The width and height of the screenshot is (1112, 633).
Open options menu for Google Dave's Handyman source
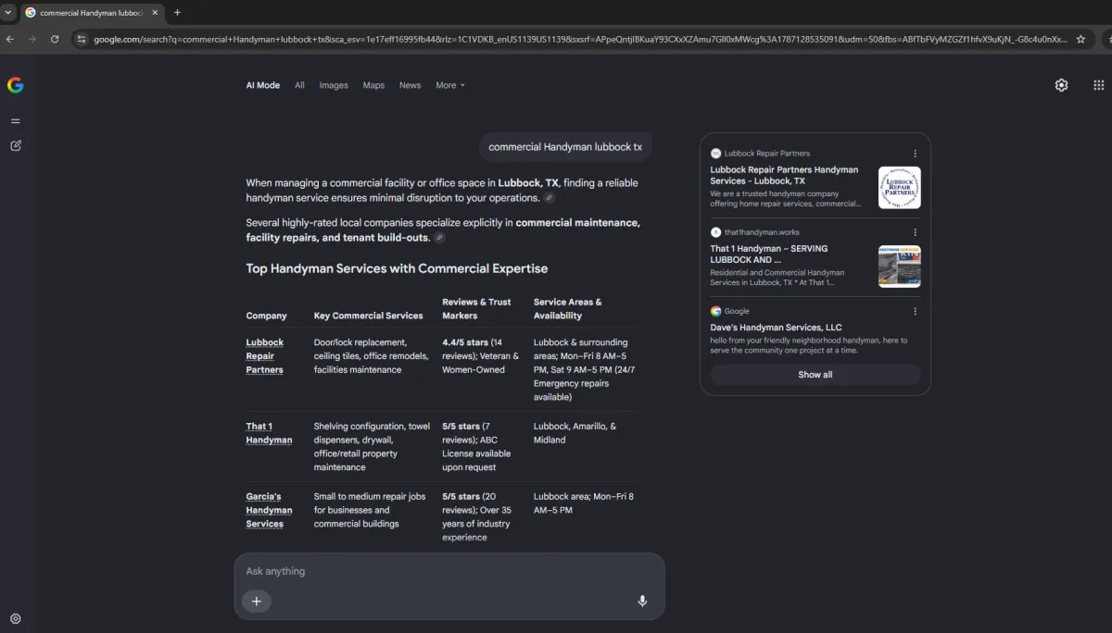(916, 311)
